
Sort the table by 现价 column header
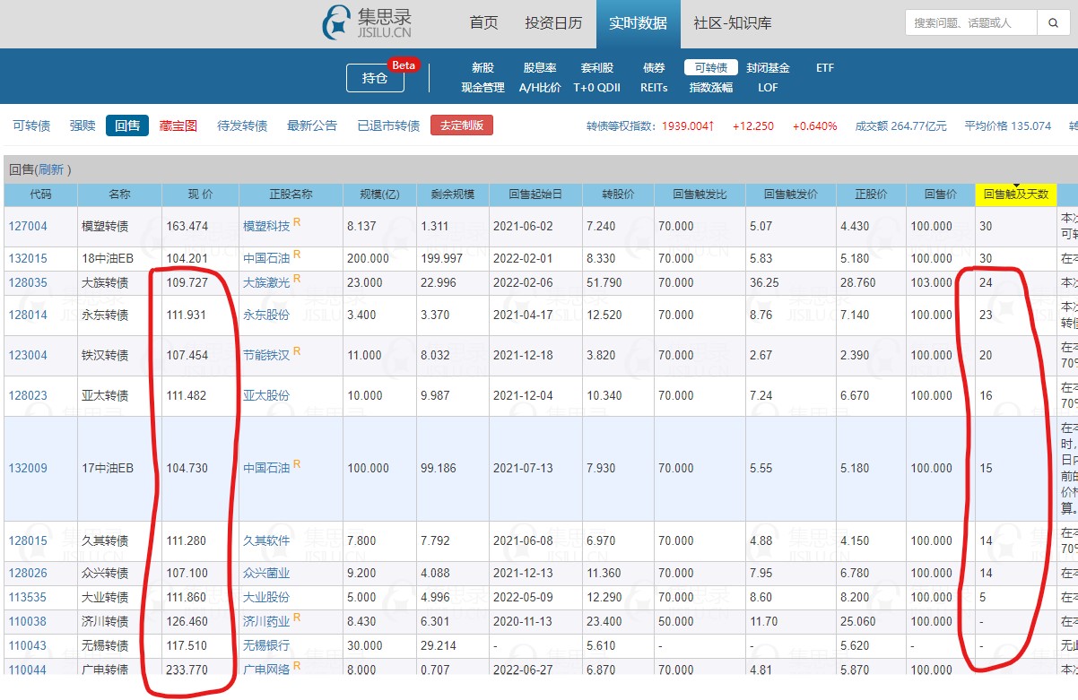pyautogui.click(x=200, y=194)
